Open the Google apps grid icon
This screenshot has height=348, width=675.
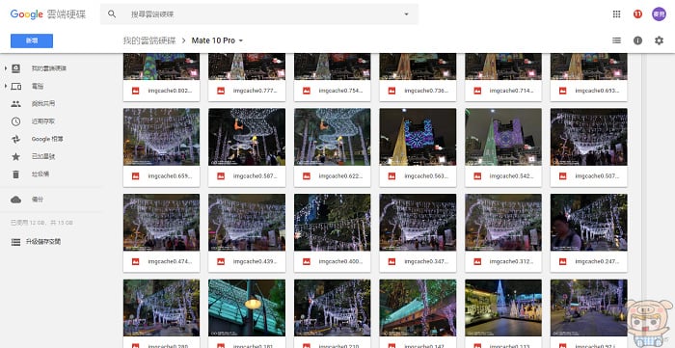[616, 14]
